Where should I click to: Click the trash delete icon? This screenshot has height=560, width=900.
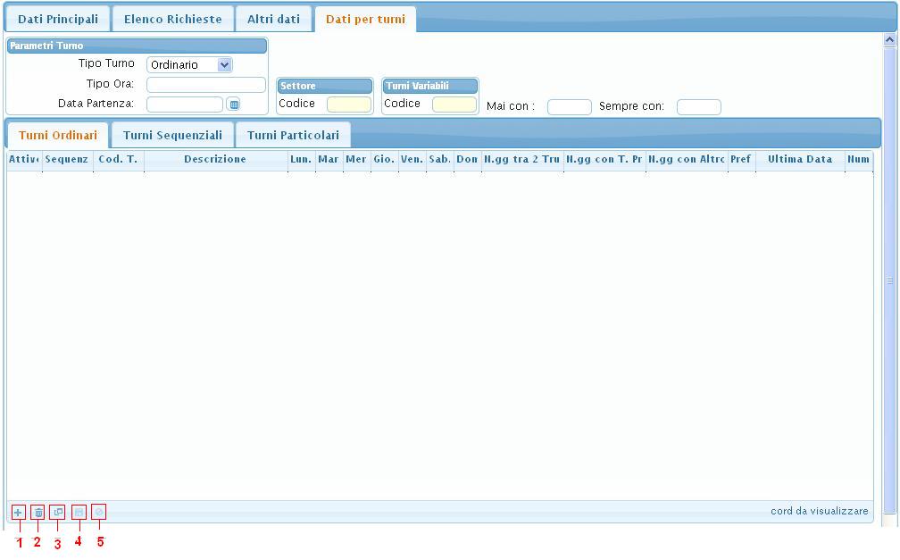[37, 512]
